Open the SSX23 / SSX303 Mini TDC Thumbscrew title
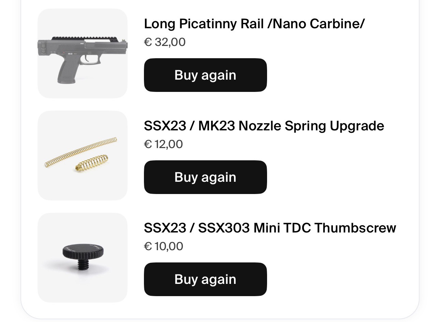The width and height of the screenshot is (440, 322). (x=270, y=228)
